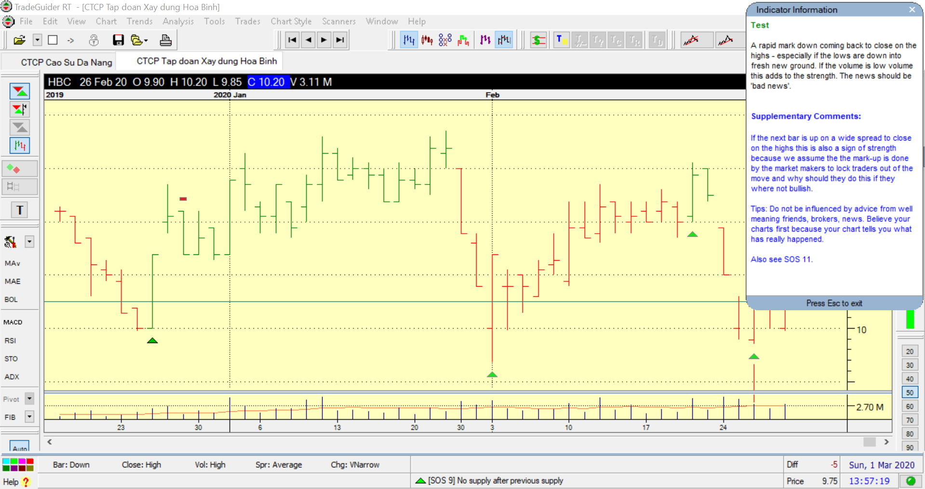
Task: Open the FIB dropdown arrow
Action: (29, 417)
